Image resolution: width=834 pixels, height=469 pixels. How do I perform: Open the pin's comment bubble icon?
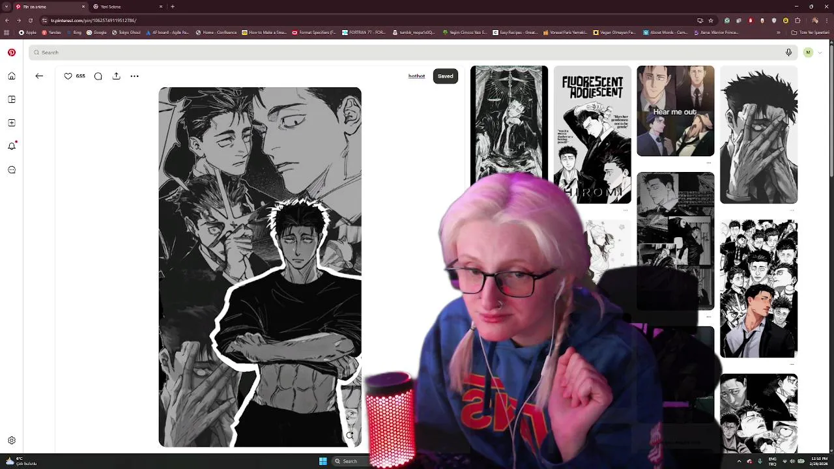pos(98,76)
